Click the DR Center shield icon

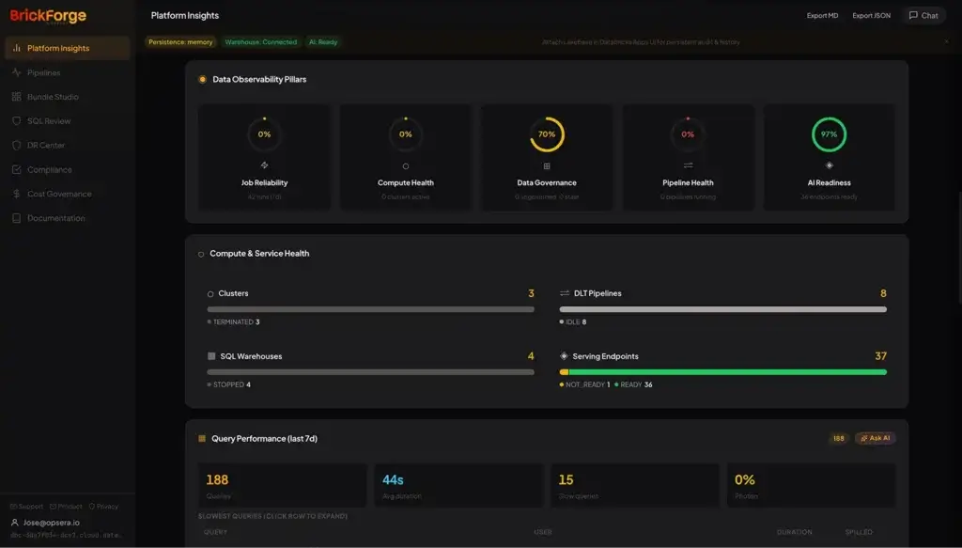tap(17, 146)
